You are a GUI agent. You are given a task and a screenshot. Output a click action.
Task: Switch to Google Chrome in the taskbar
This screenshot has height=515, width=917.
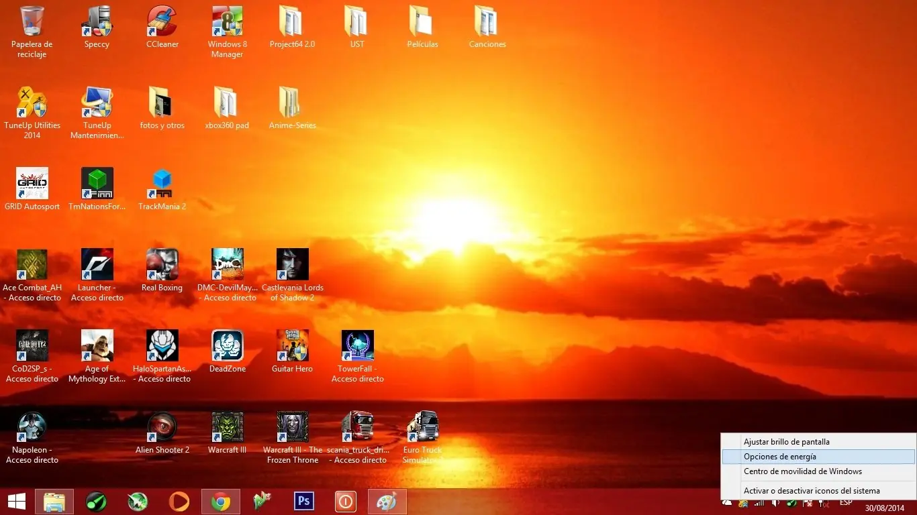220,502
